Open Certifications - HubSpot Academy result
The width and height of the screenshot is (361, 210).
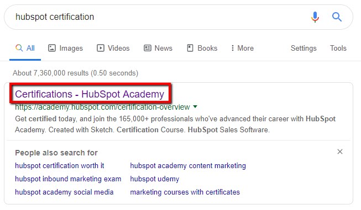coord(90,94)
